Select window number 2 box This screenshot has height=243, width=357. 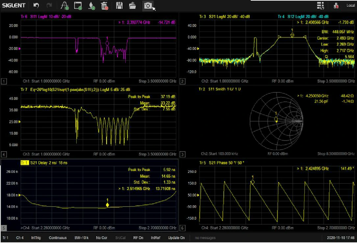pyautogui.click(x=182, y=81)
